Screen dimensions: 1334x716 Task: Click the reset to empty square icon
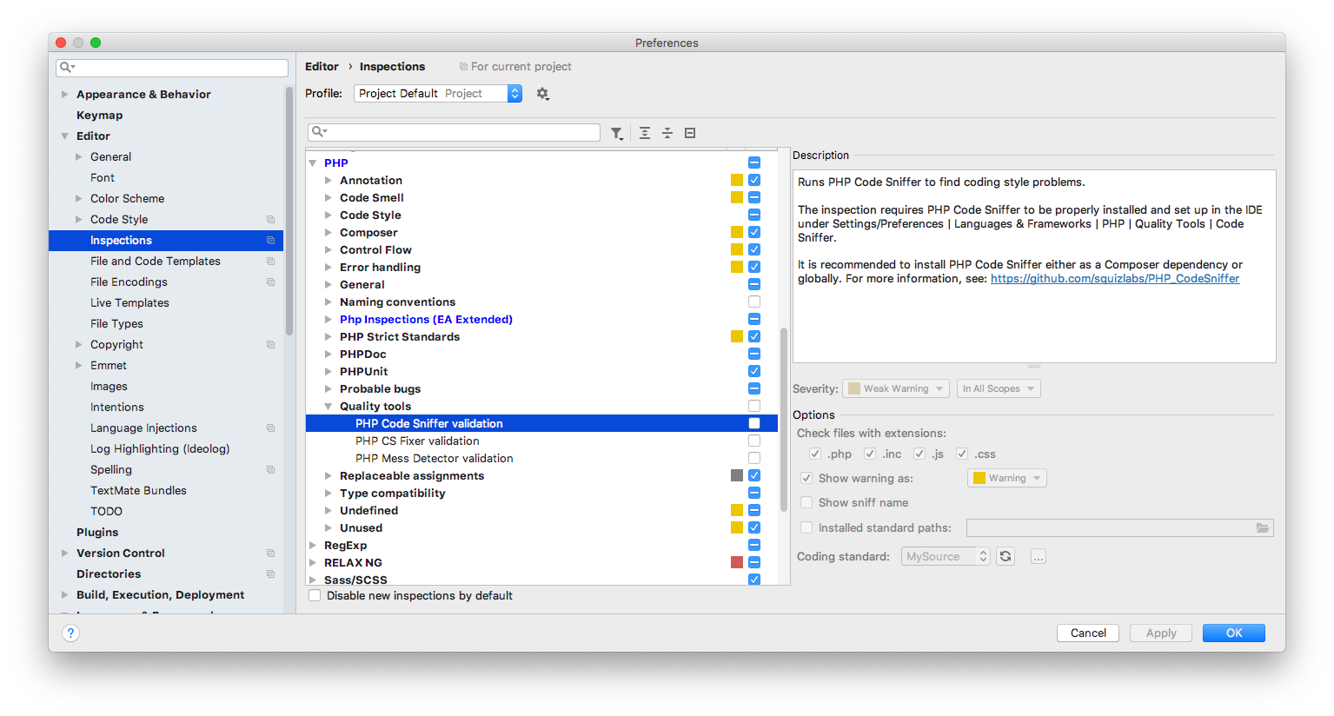pos(690,133)
